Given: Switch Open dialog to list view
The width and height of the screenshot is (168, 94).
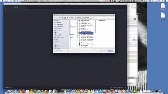Looking at the screenshot, I should point(62,17).
